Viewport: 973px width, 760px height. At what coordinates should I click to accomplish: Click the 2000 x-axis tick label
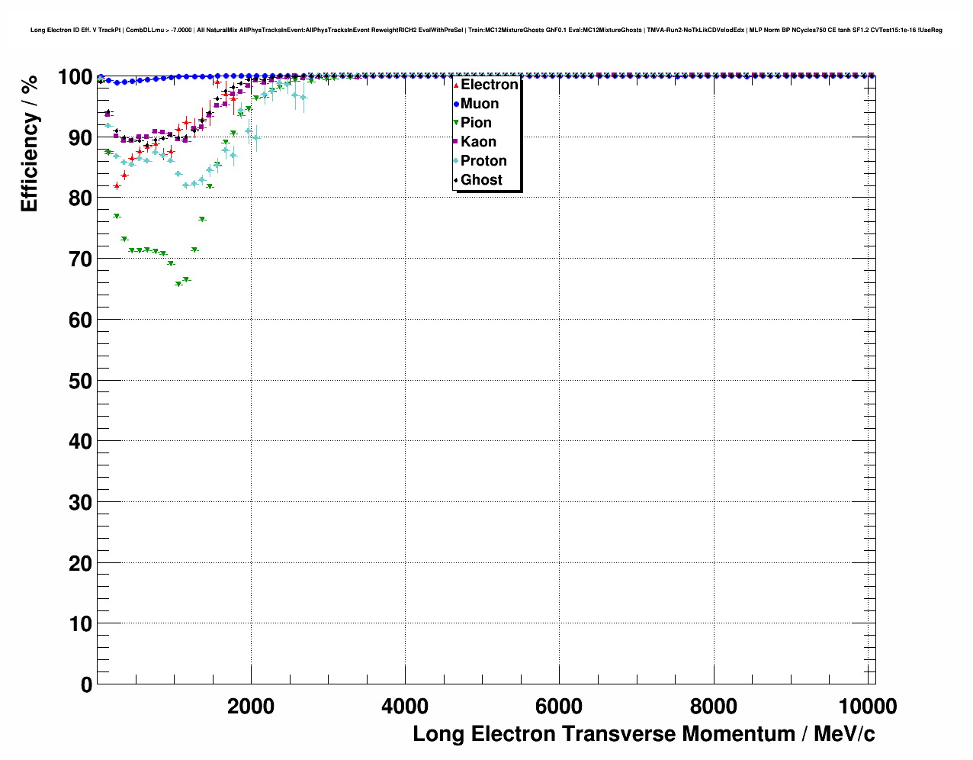(251, 707)
